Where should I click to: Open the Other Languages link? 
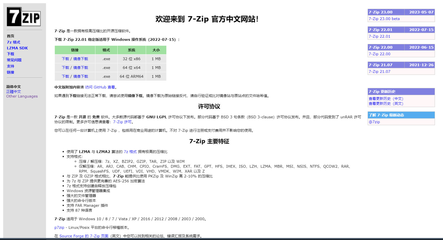coord(22,96)
